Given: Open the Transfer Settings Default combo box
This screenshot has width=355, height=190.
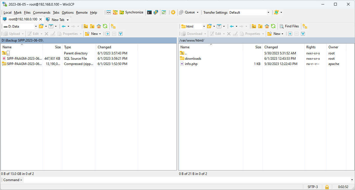Looking at the screenshot, I should coord(249,12).
